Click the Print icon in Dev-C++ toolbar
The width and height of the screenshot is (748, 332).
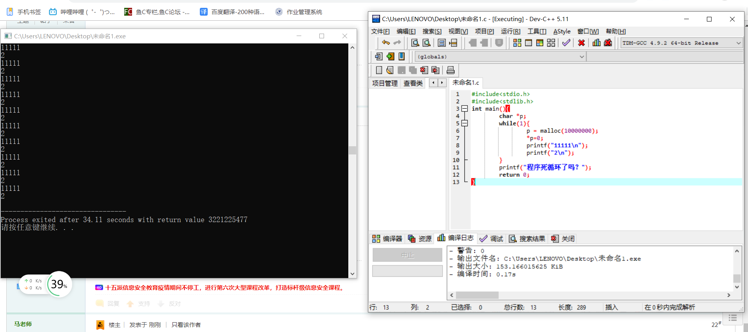click(451, 70)
